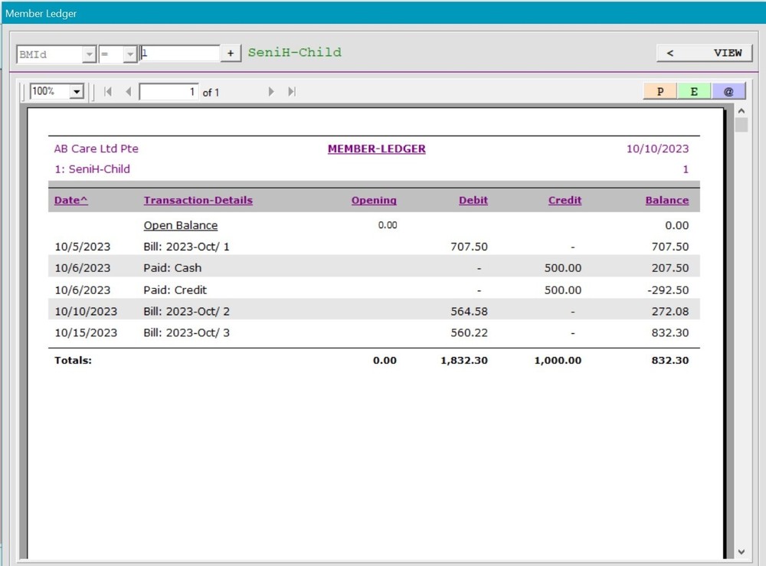The height and width of the screenshot is (566, 766).
Task: Click Transaction-Details column header
Action: coord(198,200)
